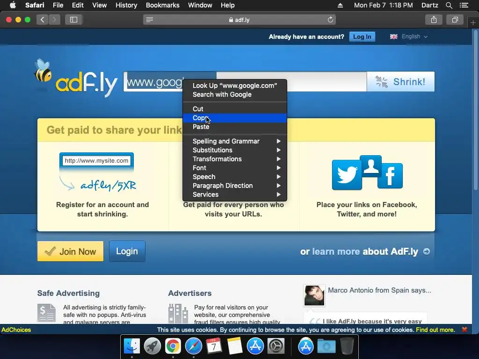Click Marco Antonio's profile photo
The width and height of the screenshot is (479, 359).
(314, 295)
